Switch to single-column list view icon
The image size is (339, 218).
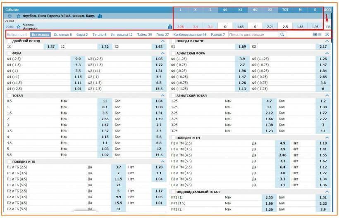[x=320, y=35]
